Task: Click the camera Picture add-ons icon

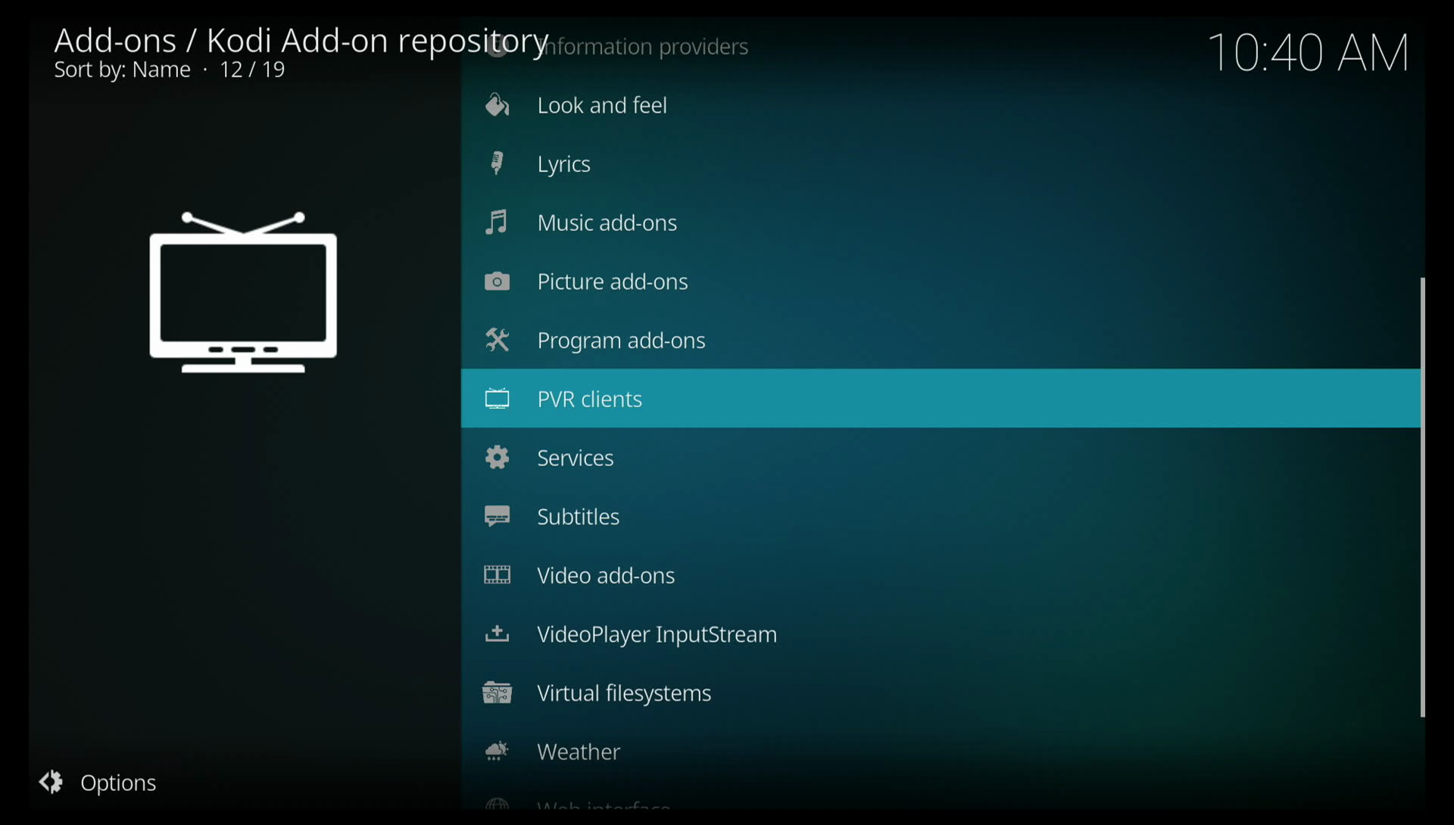Action: click(497, 282)
